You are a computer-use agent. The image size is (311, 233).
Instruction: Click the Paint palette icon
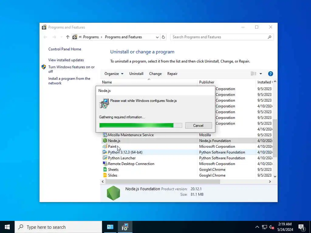pyautogui.click(x=105, y=147)
